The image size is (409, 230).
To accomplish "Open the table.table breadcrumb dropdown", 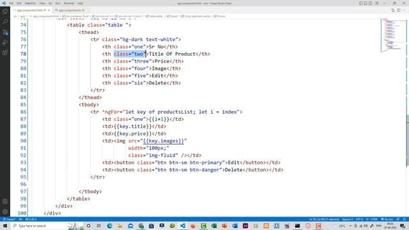I will [154, 16].
